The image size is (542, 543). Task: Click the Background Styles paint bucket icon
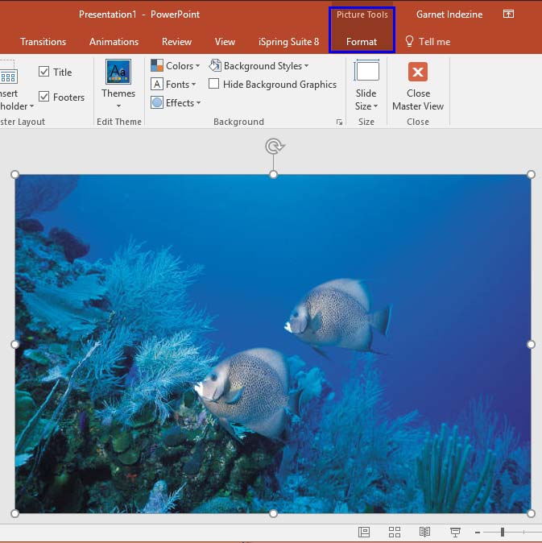coord(215,65)
